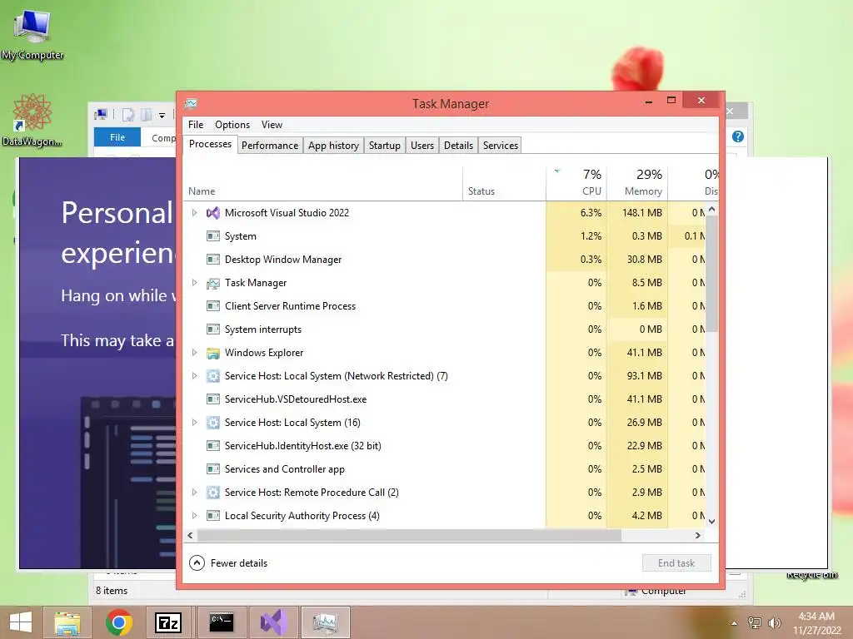Open the Windows Start button
853x639 pixels.
(x=21, y=622)
